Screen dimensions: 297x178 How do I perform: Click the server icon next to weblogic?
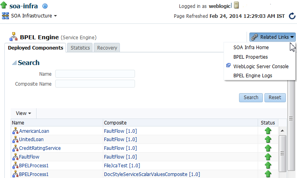click(x=236, y=5)
